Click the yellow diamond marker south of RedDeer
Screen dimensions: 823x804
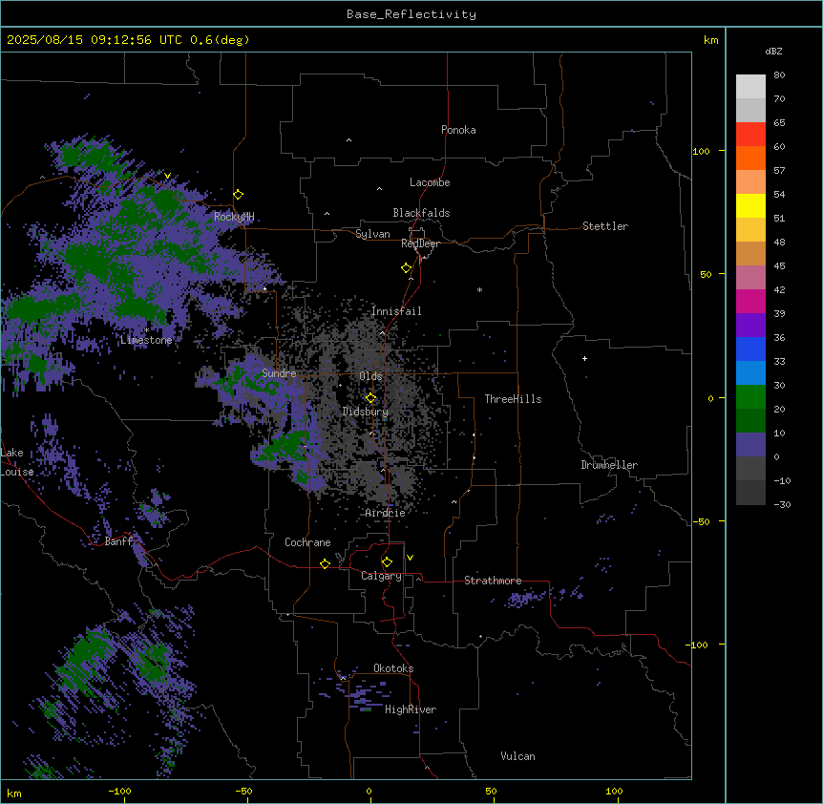point(407,268)
